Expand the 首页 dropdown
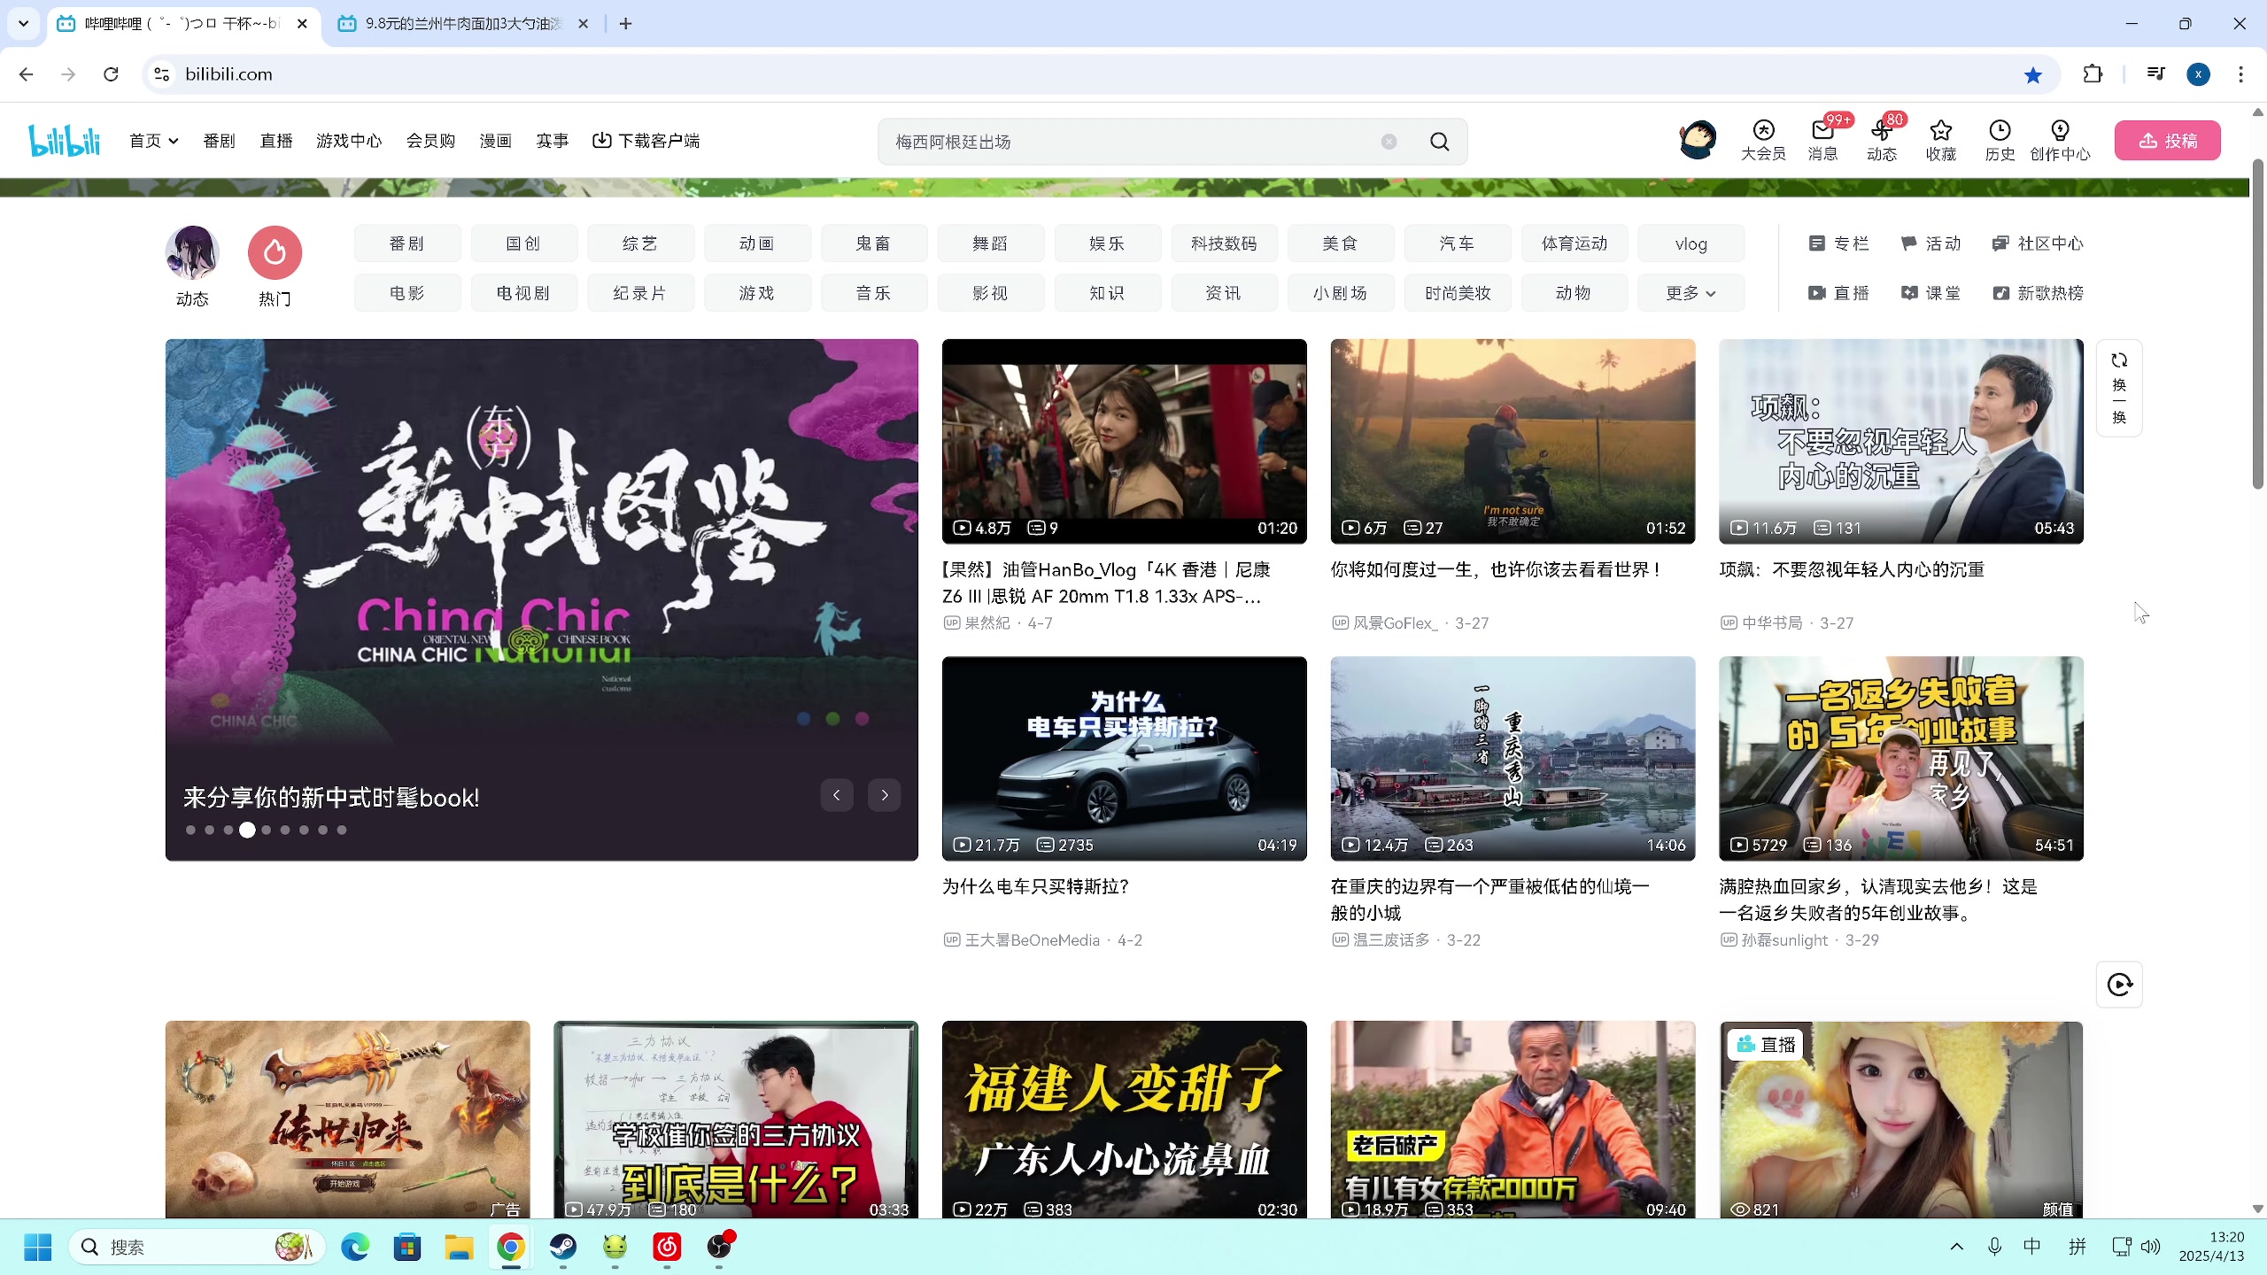The width and height of the screenshot is (2267, 1275). pyautogui.click(x=154, y=141)
